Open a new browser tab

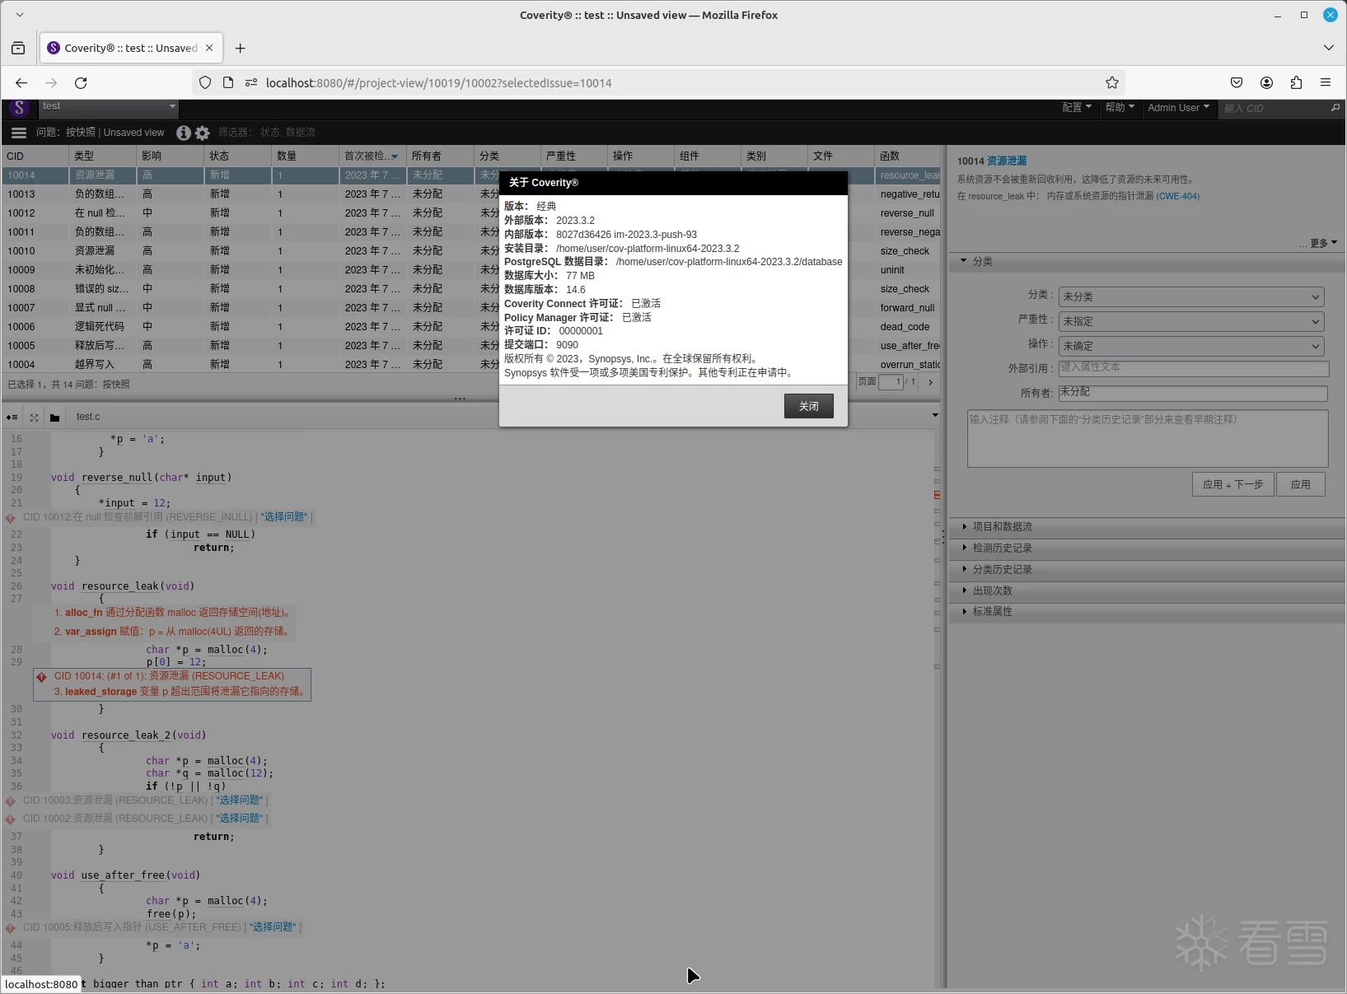[240, 48]
